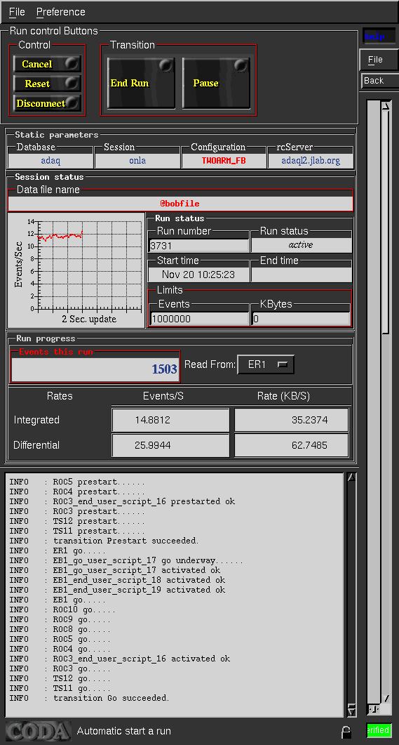Screen dimensions: 399x745
Task: Click the Events limit input field
Action: (x=199, y=319)
